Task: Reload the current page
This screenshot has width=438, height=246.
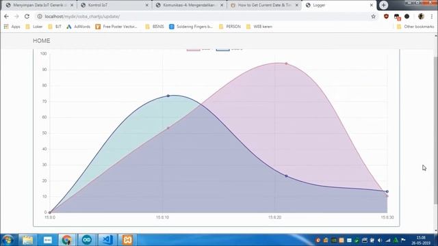Action: tap(27, 16)
